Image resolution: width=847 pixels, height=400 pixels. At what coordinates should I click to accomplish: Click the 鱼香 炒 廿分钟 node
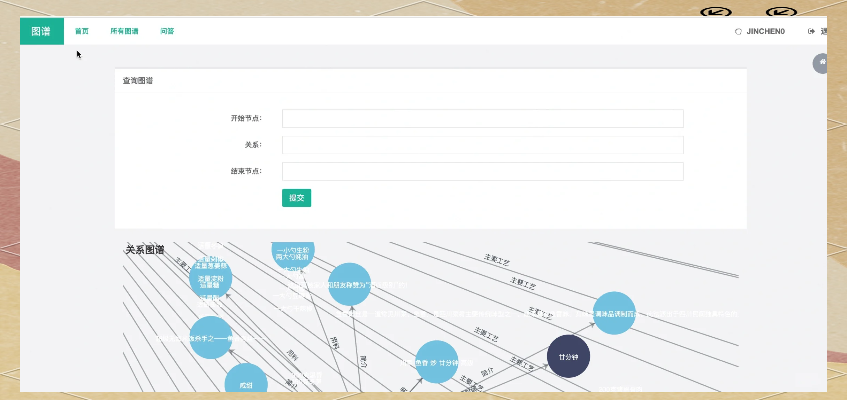click(436, 362)
